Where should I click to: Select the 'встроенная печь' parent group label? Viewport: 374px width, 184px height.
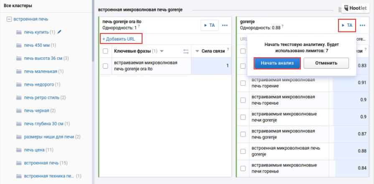pos(31,19)
